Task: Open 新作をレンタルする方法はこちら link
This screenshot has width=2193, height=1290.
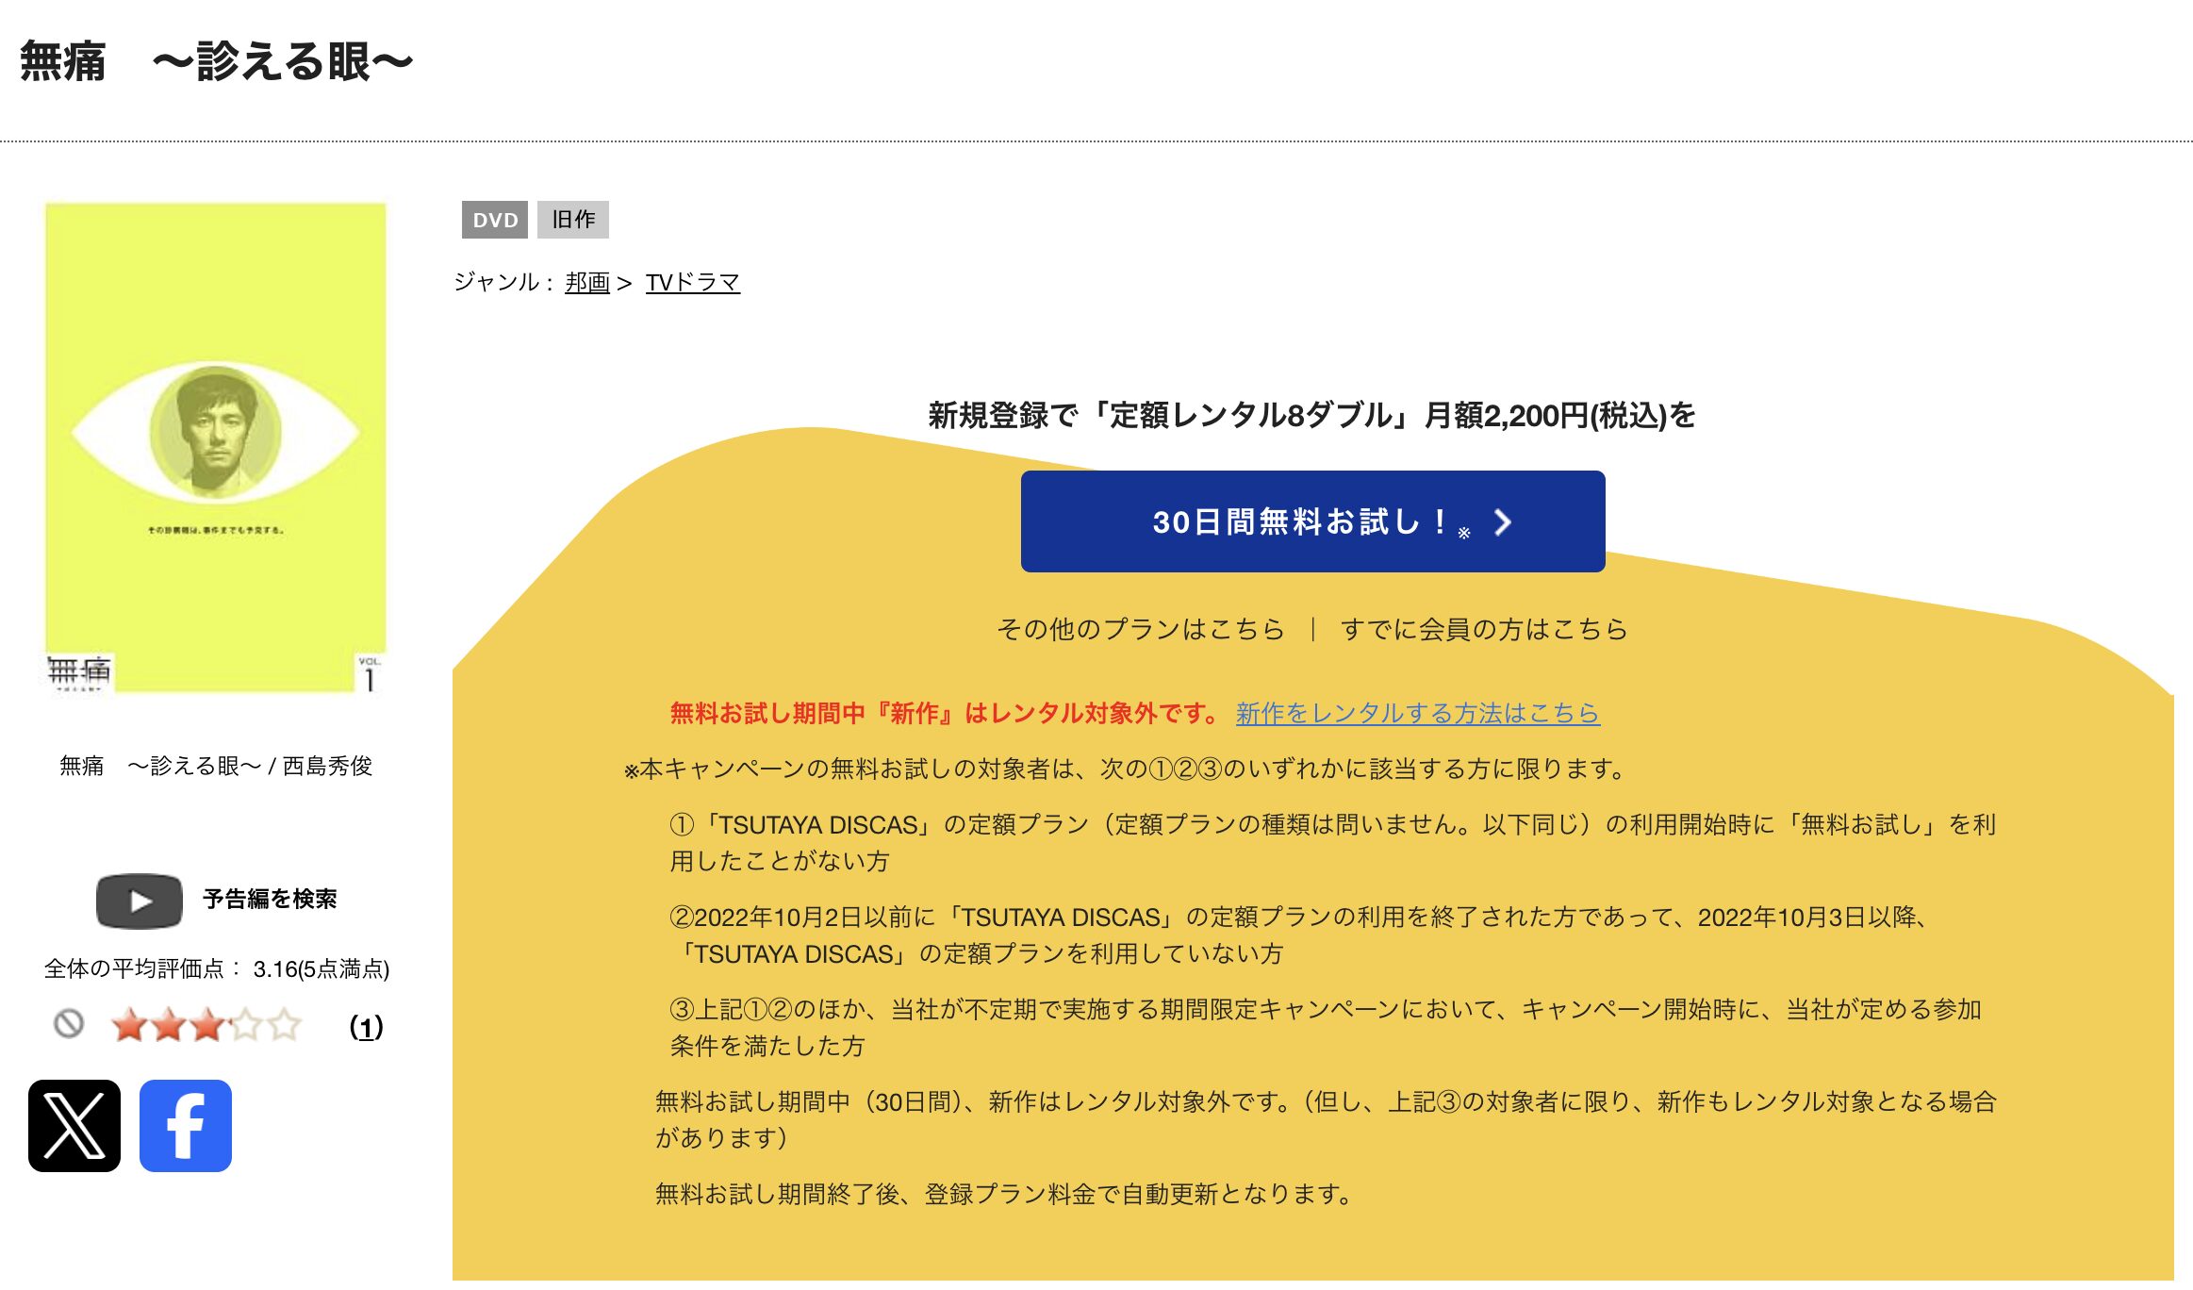Action: click(1418, 713)
